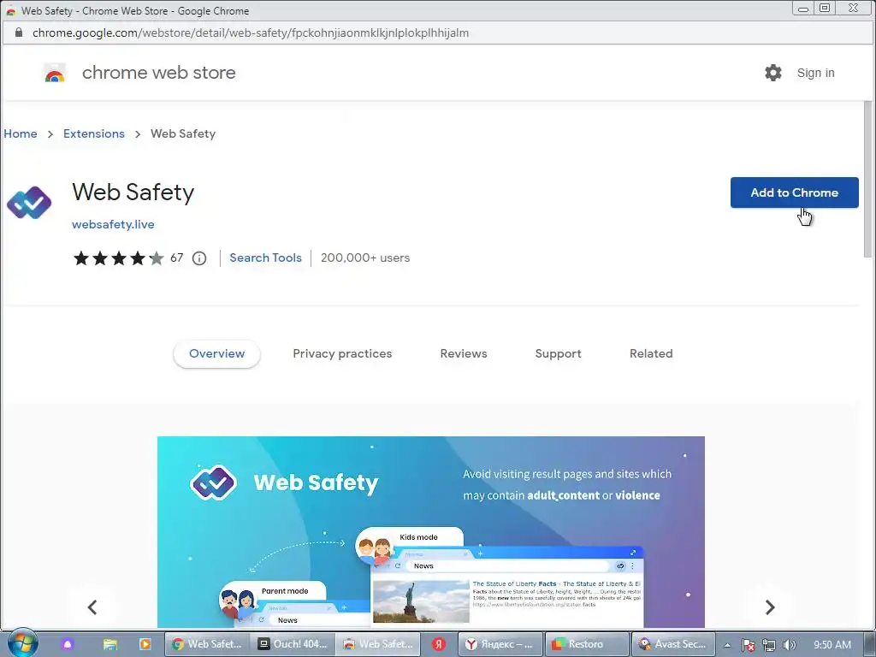Open Chrome Web Store settings gear
Image resolution: width=876 pixels, height=657 pixels.
[x=773, y=73]
